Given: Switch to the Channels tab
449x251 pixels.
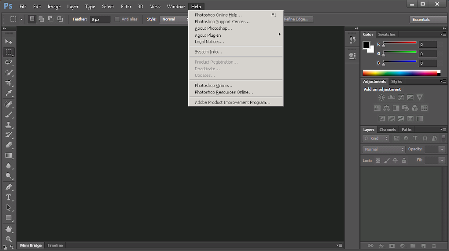Looking at the screenshot, I should 388,130.
